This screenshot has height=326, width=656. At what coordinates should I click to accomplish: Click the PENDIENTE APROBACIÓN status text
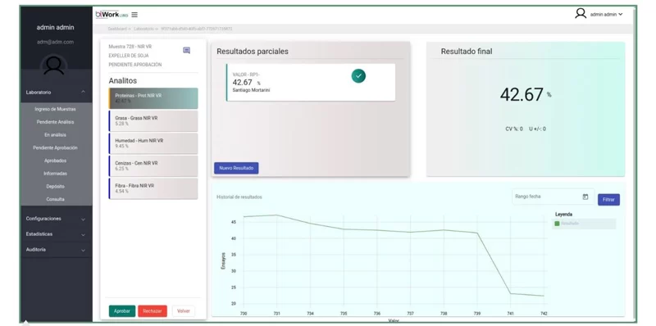tap(135, 65)
